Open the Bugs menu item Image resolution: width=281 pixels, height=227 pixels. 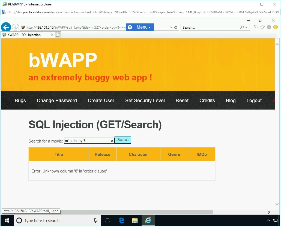tap(20, 101)
